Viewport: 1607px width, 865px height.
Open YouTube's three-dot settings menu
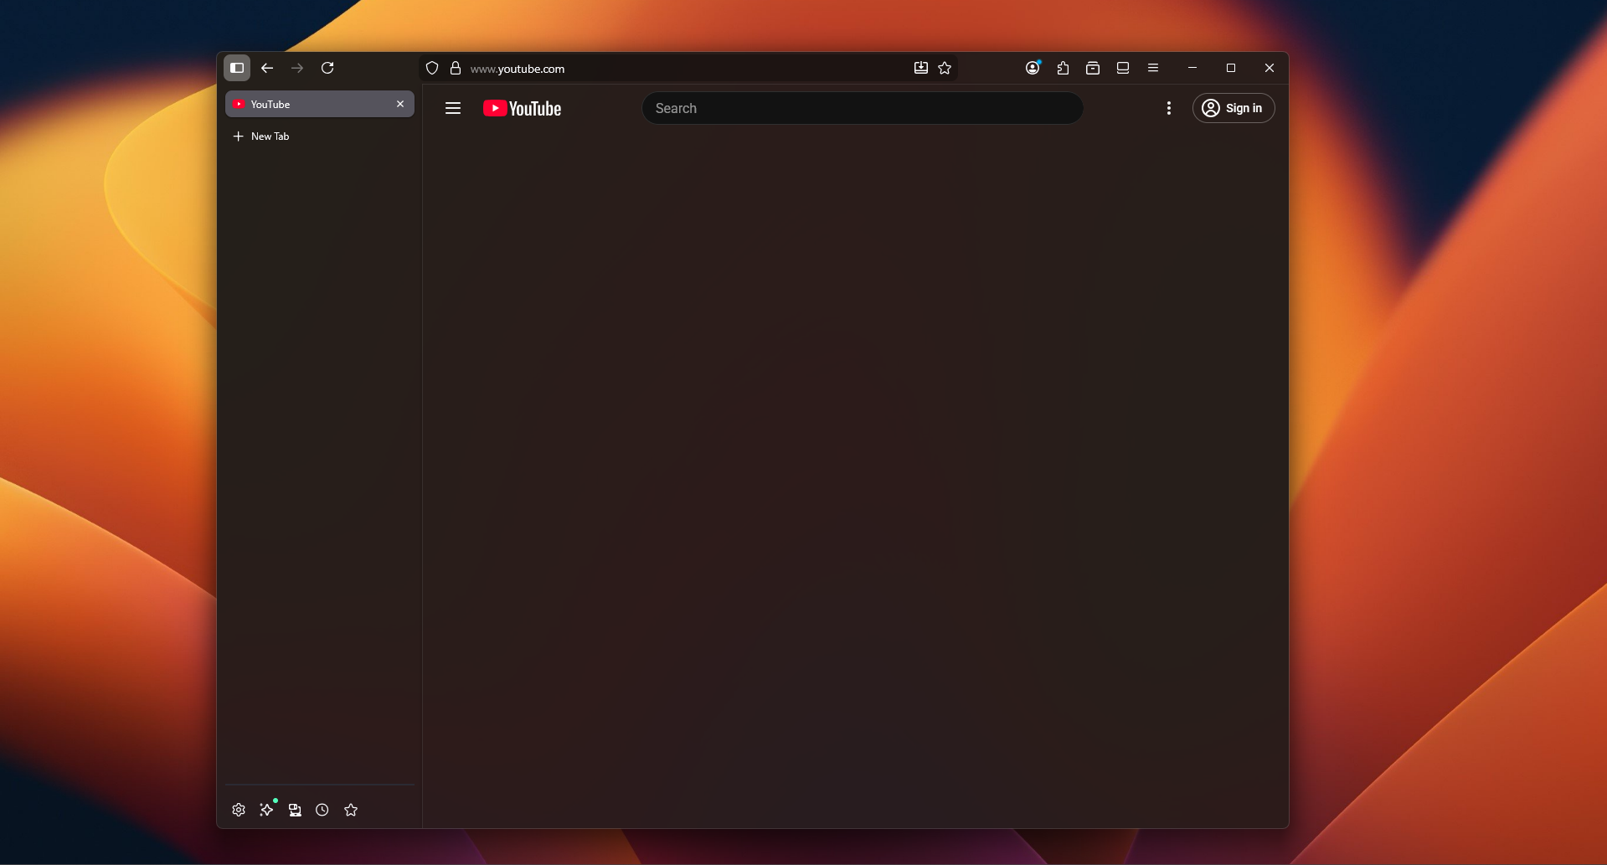pyautogui.click(x=1169, y=108)
